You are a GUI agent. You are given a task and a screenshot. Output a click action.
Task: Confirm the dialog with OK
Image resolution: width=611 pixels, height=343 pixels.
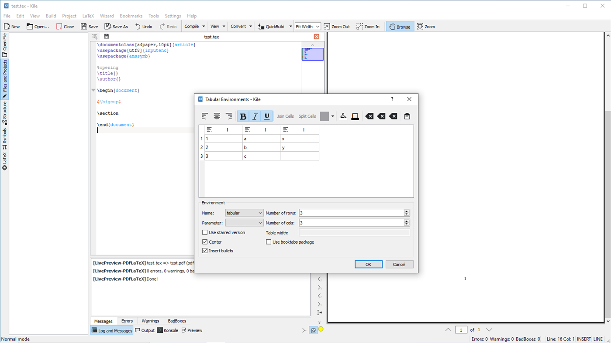tap(368, 264)
